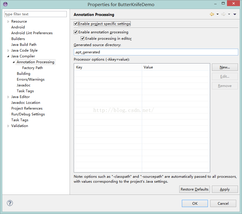Open the help question mark icon
The height and width of the screenshot is (214, 242).
(x=10, y=203)
